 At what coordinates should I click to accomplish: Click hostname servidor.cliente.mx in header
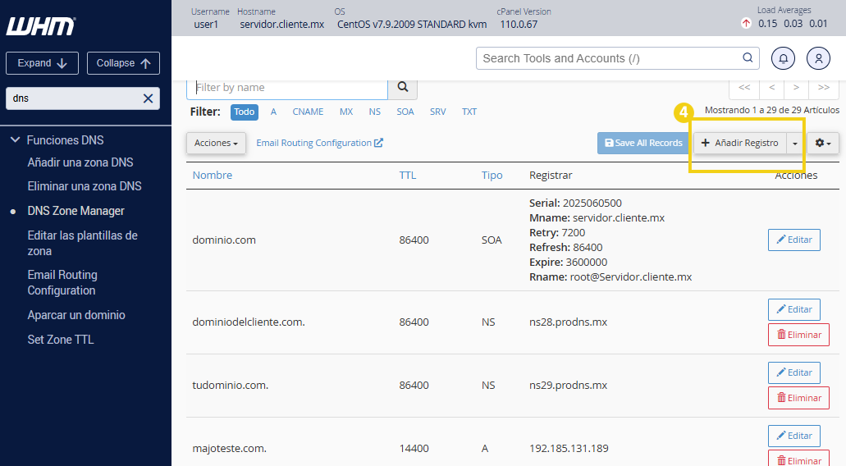coord(282,25)
